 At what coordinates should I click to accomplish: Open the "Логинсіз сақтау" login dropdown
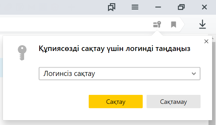[x=120, y=74]
